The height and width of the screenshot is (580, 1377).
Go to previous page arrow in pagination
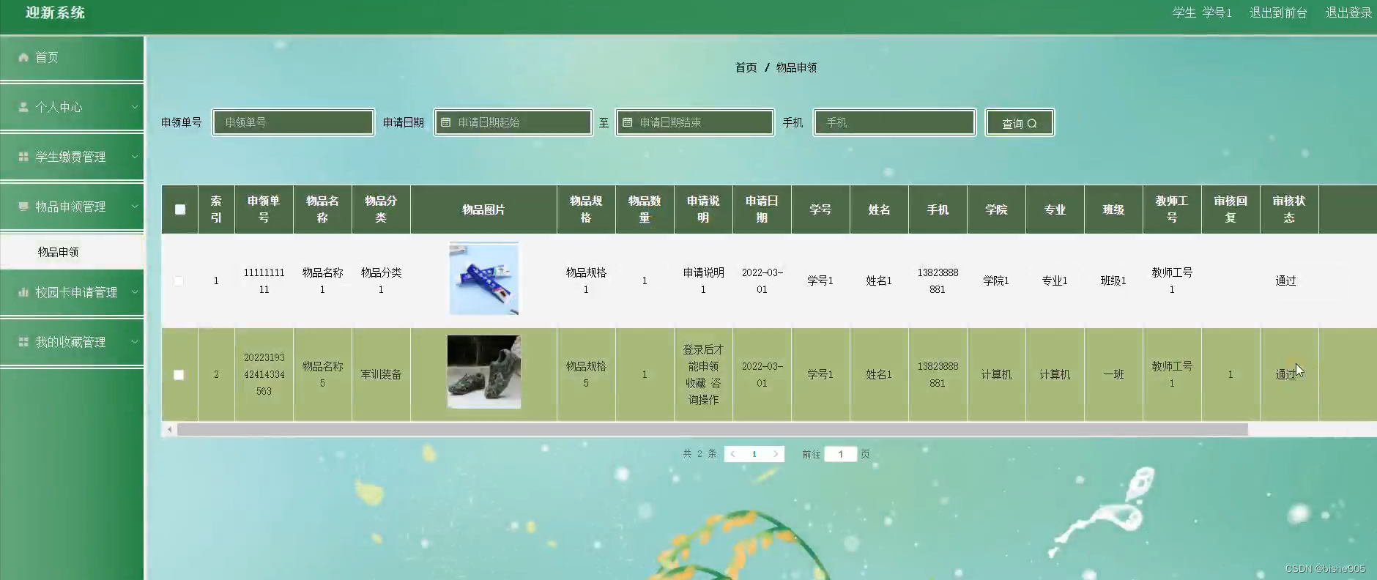click(x=732, y=454)
